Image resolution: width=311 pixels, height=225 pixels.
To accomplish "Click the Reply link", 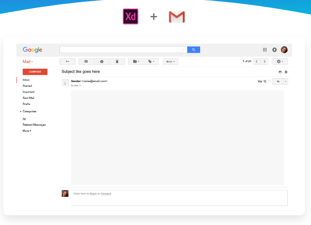I will pos(93,193).
